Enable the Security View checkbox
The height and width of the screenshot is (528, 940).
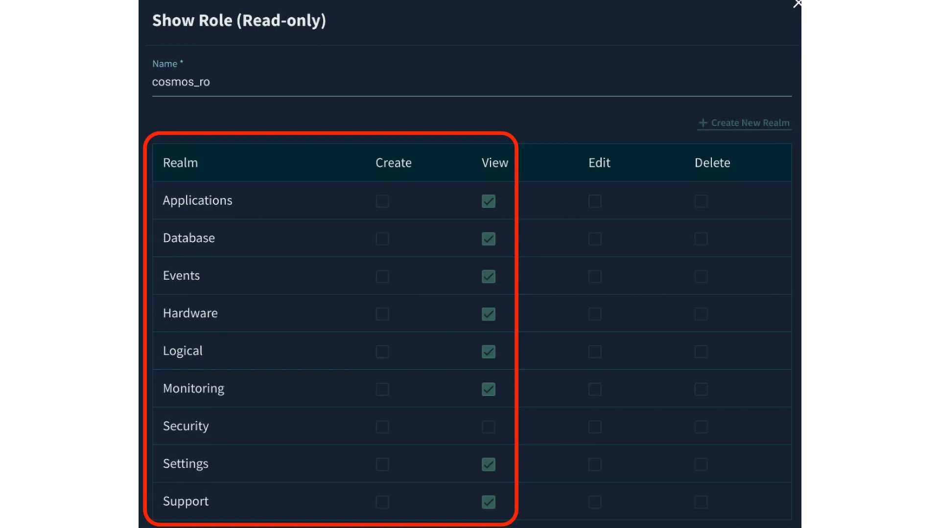[x=488, y=427]
